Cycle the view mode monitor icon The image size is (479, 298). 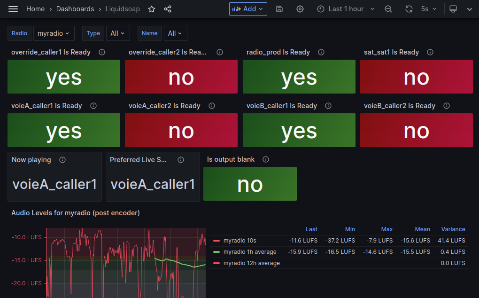[453, 9]
